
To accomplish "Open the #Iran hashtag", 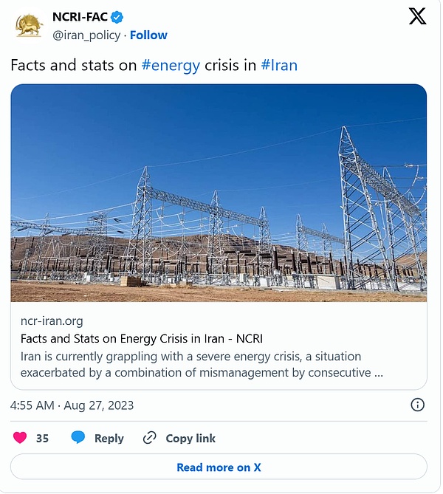I will [279, 65].
